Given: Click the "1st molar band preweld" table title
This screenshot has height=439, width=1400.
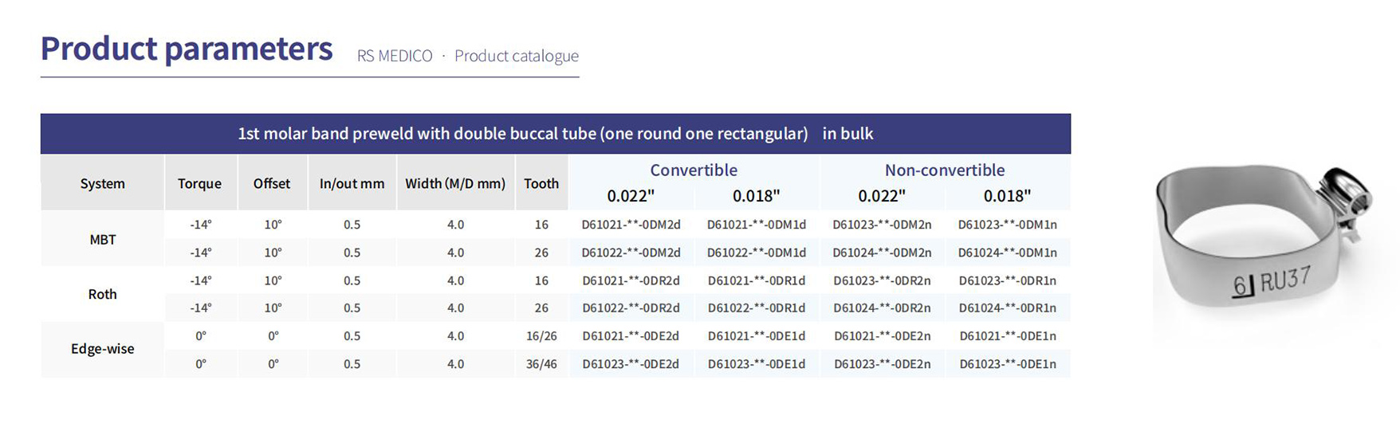Looking at the screenshot, I should tap(556, 133).
